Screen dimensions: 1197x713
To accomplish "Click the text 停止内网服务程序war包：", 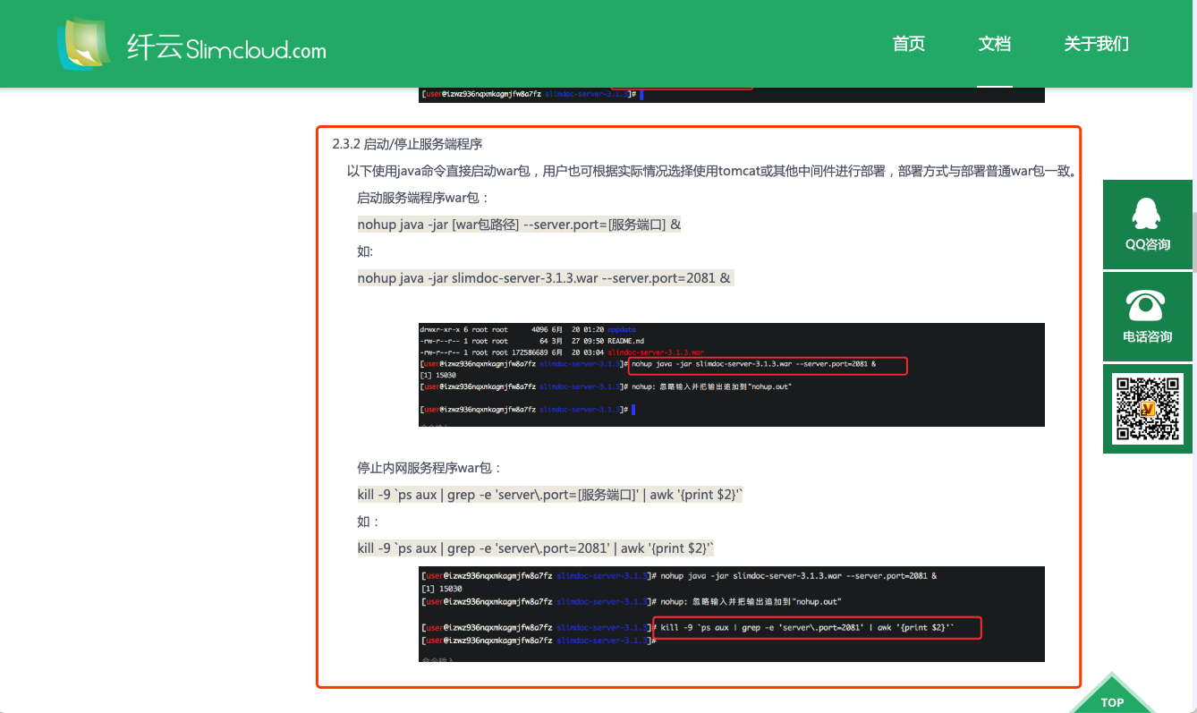I will 429,468.
